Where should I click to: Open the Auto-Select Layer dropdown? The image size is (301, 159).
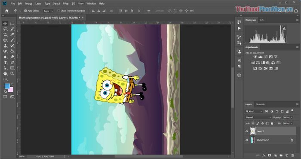pos(48,11)
